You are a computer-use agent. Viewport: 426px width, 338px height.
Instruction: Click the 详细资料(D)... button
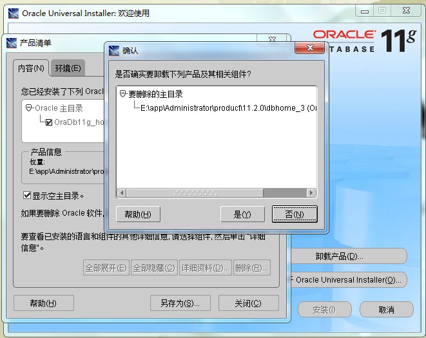(206, 268)
